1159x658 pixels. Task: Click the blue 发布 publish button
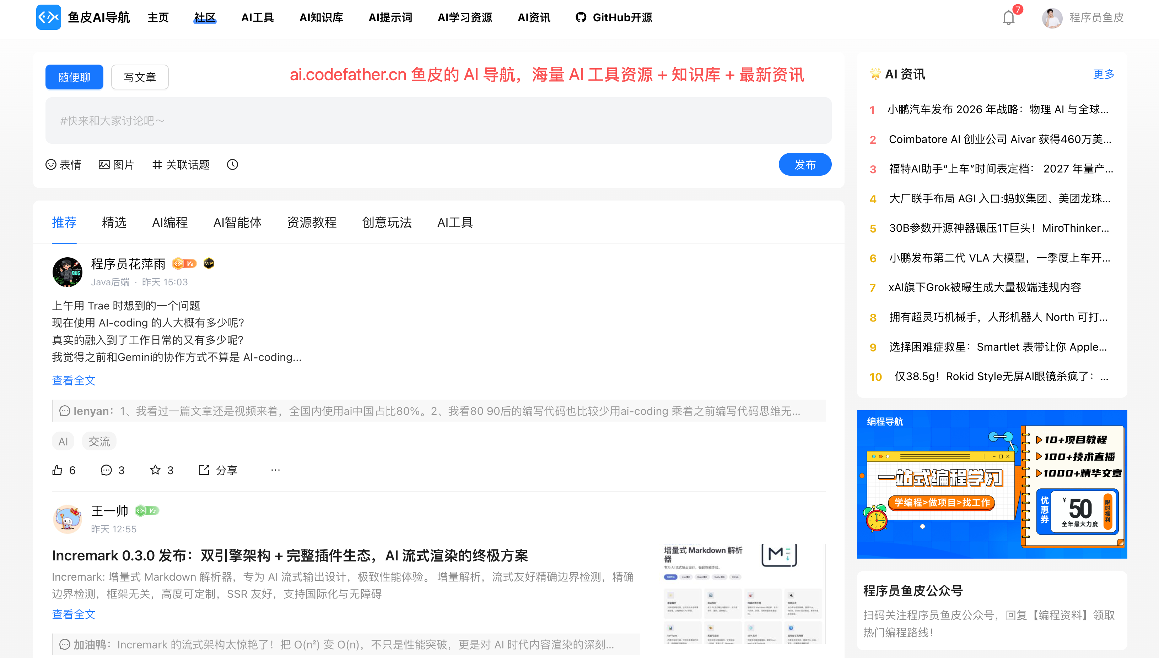pyautogui.click(x=804, y=165)
